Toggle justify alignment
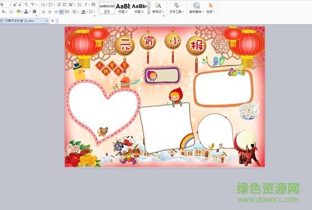 coord(61,12)
